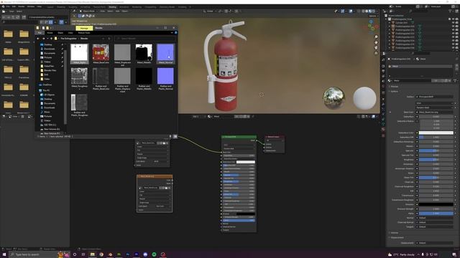Open the Render properties tab icon
This screenshot has width=460, height=258.
tap(383, 66)
